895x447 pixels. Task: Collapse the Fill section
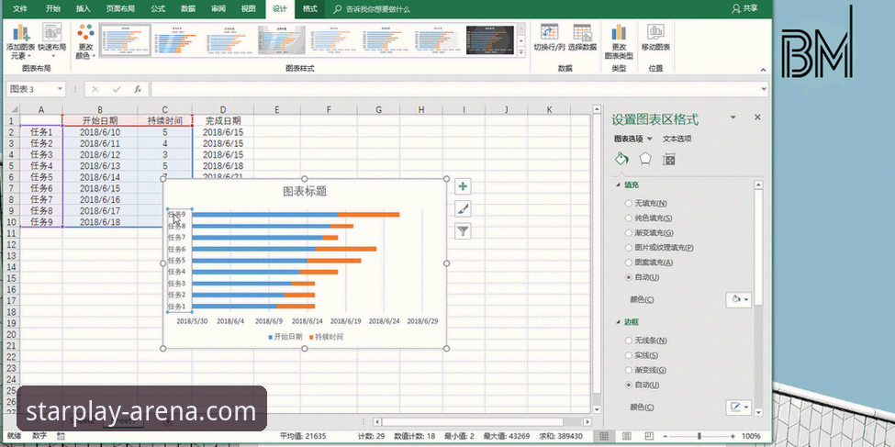click(x=618, y=185)
